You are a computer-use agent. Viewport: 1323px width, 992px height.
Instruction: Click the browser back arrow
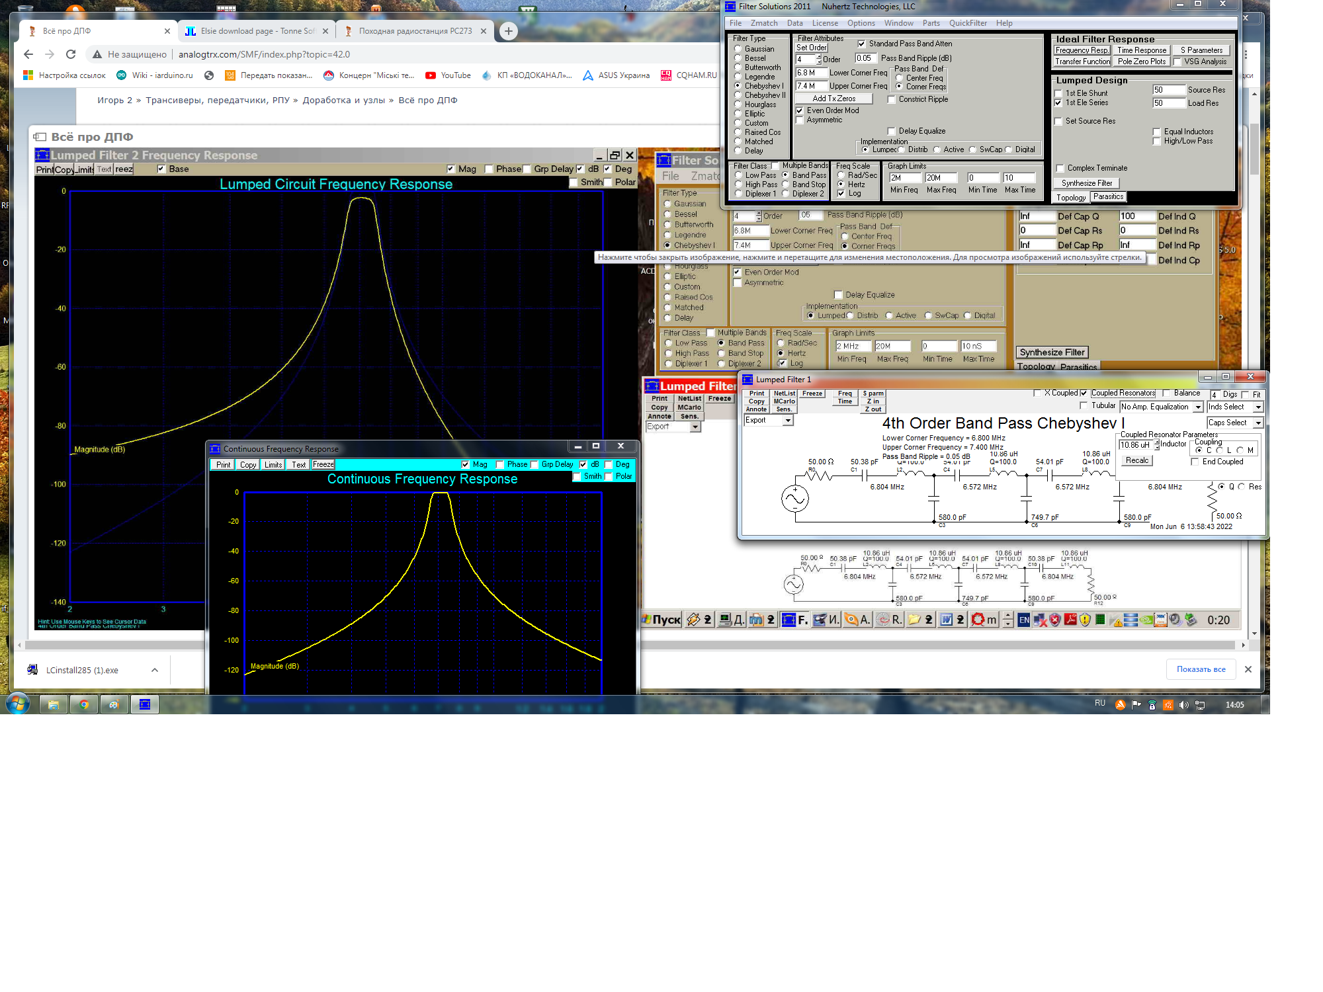point(28,54)
